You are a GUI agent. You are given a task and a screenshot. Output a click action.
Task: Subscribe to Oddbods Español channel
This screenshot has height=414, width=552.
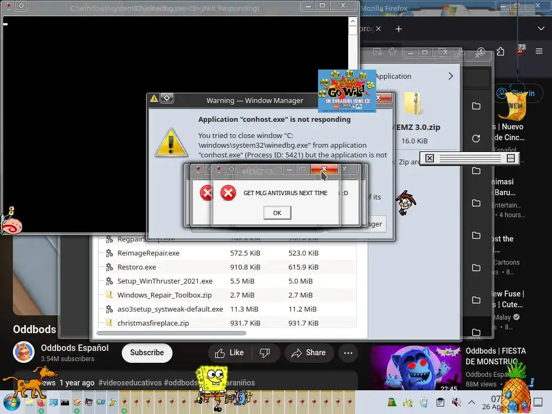point(147,353)
